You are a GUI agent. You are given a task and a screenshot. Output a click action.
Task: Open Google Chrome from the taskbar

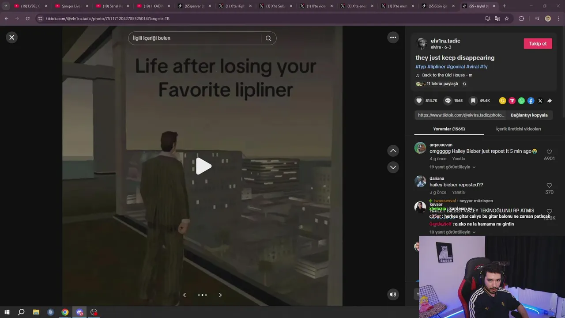(65, 312)
